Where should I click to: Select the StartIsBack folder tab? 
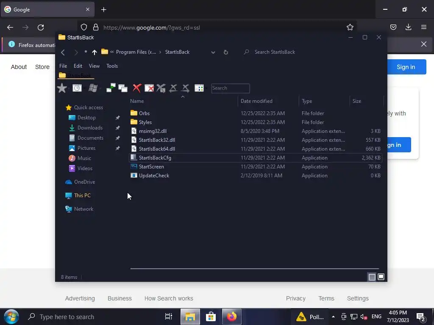tap(75, 75)
